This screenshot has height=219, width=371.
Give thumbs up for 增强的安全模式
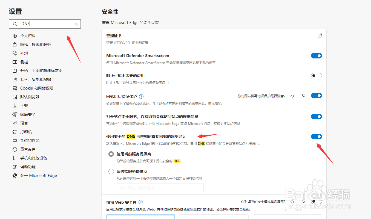tap(292, 201)
